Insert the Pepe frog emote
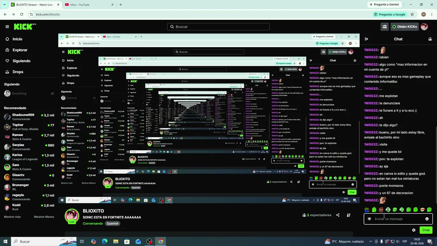The width and height of the screenshot is (437, 246). click(x=367, y=210)
